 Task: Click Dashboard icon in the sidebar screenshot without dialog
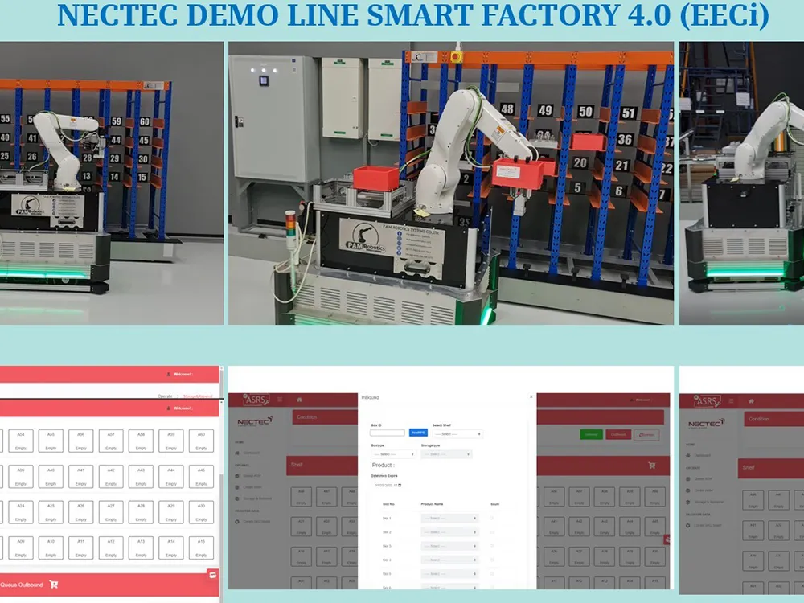click(688, 455)
